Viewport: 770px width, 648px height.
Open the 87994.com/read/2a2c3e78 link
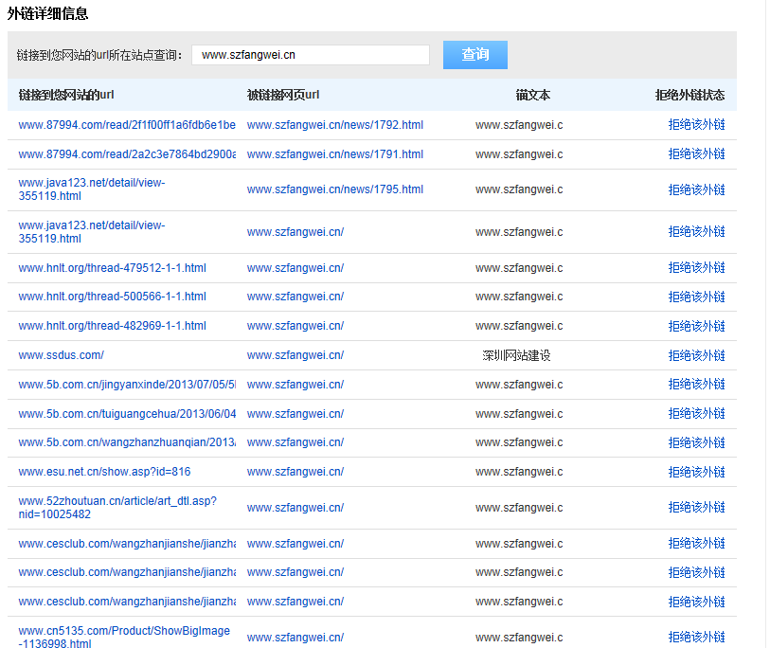tap(127, 154)
